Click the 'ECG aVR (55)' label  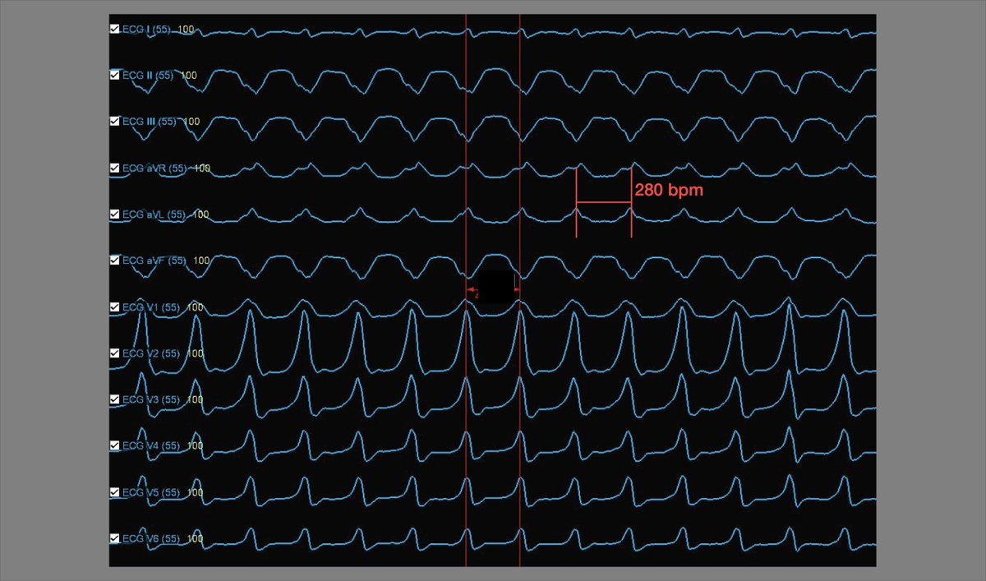coord(154,168)
